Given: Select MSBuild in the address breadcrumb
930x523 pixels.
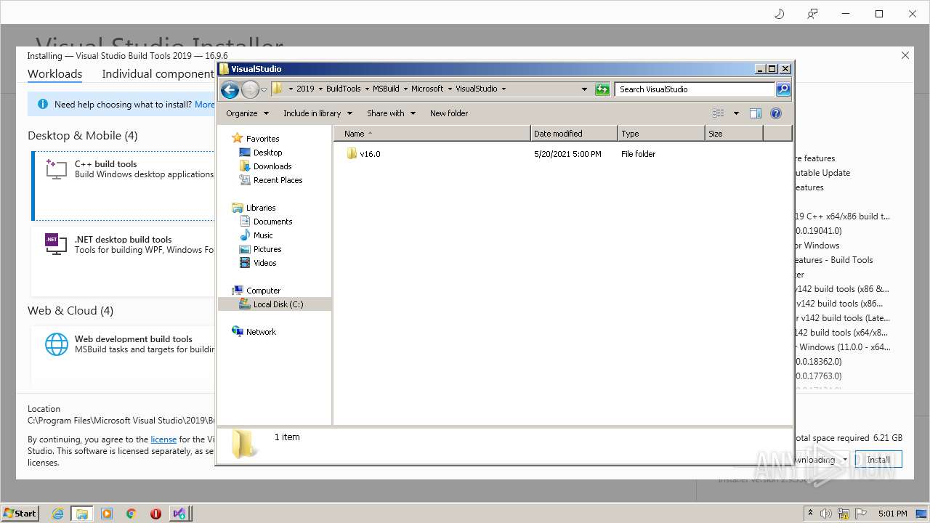Looking at the screenshot, I should click(x=386, y=89).
